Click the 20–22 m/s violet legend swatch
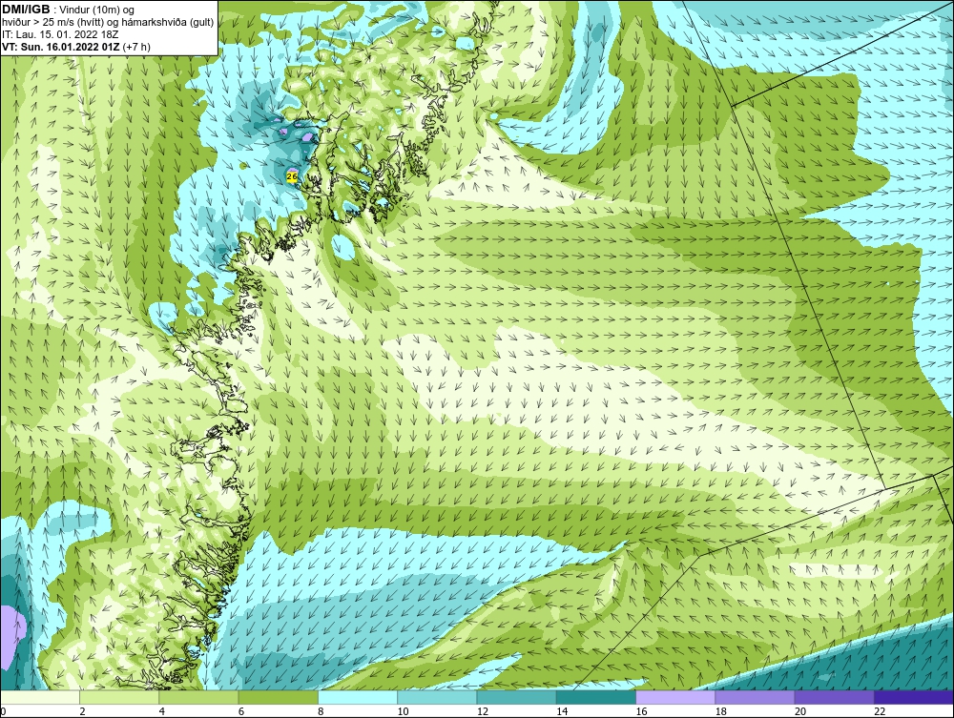 [834, 697]
